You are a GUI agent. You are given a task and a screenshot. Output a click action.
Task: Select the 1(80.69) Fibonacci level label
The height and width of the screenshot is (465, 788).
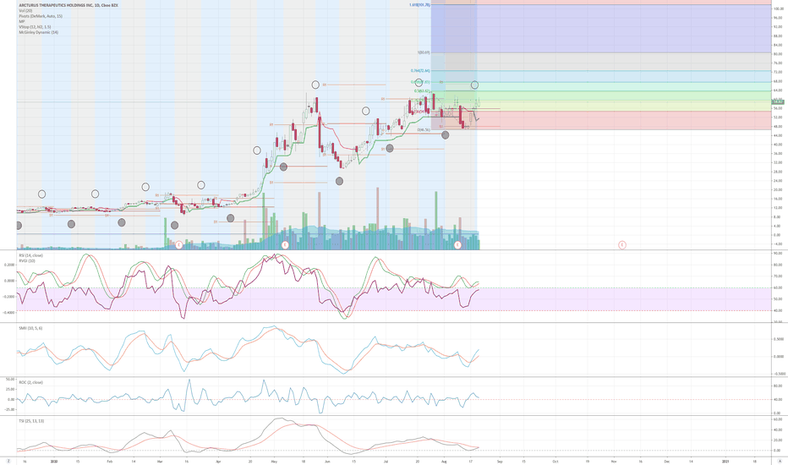(x=423, y=52)
